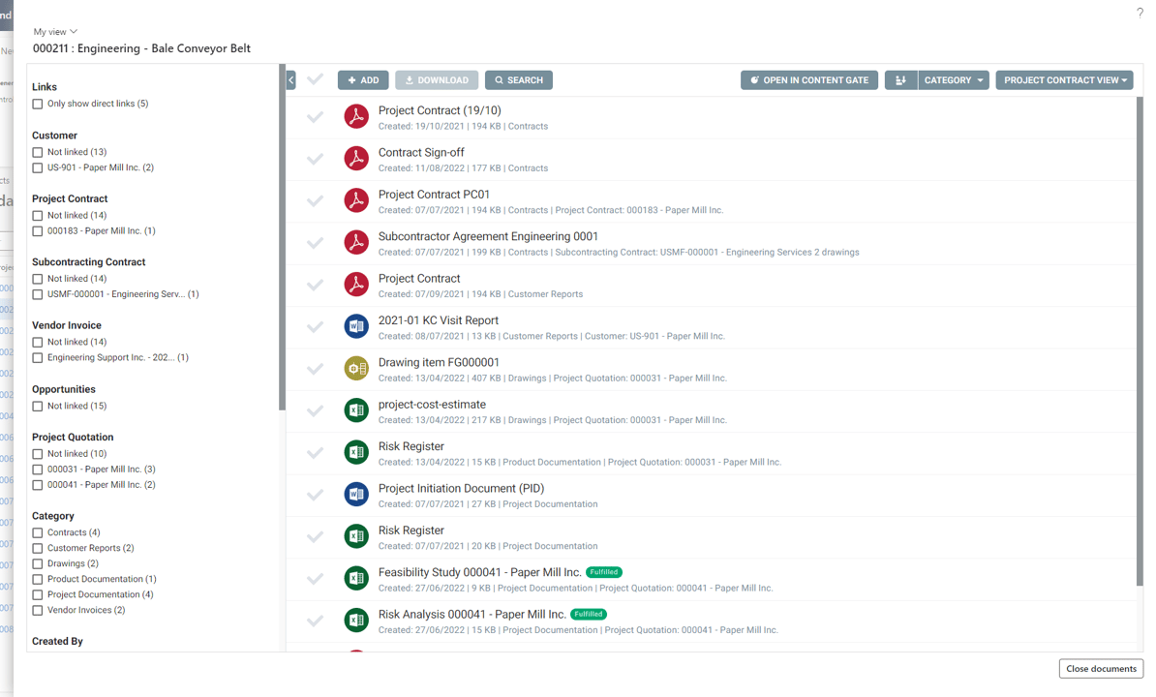The height and width of the screenshot is (697, 1156).
Task: Enable the Only show direct links checkbox
Action: coord(37,103)
